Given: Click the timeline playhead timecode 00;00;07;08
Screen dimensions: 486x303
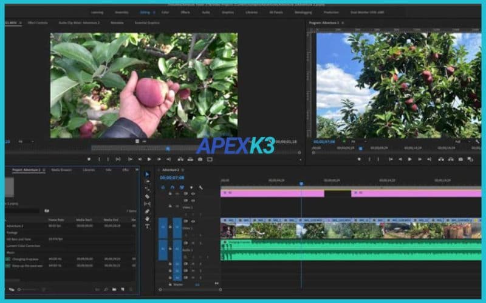Looking at the screenshot, I should tap(172, 178).
